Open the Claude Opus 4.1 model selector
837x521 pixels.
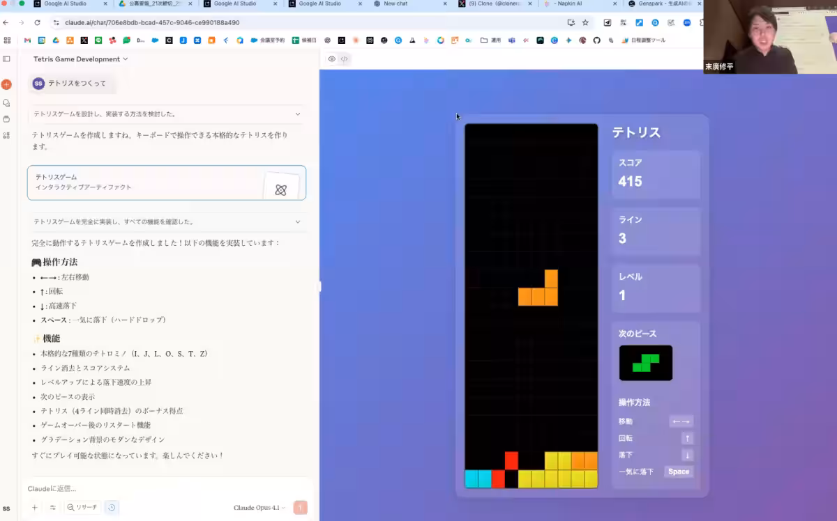point(257,507)
